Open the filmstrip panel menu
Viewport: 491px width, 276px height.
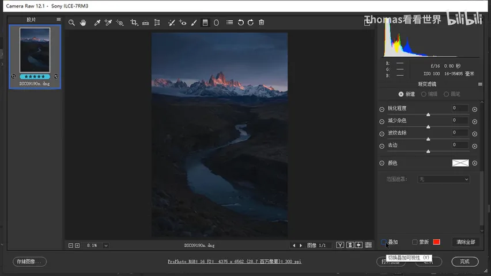[x=59, y=20]
